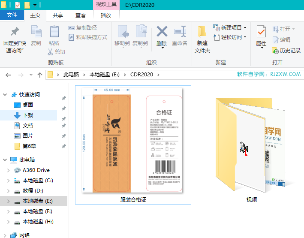Click the Copy (复制) ribbon icon
The width and height of the screenshot is (304, 238).
tap(36, 31)
